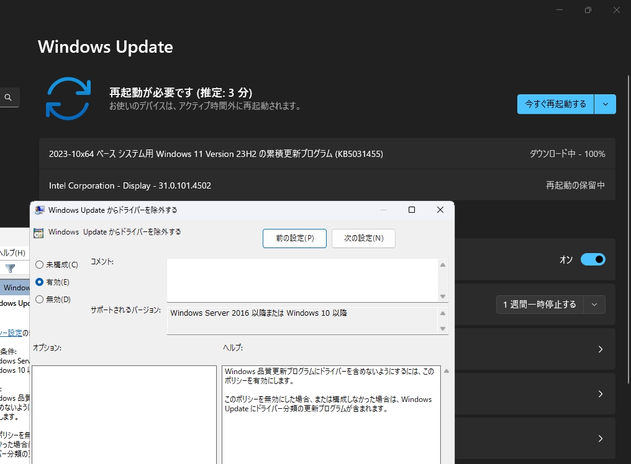Click help pane scroll up arrow
Screen dimensions: 631x464
447,371
